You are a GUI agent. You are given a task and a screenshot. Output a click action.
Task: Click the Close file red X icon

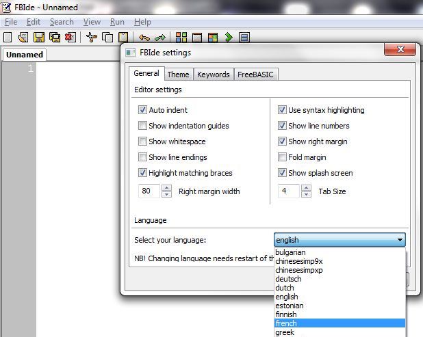[70, 37]
